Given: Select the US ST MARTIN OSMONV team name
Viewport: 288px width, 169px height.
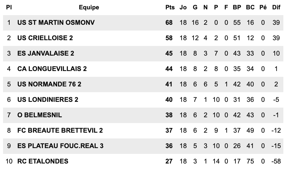Looking at the screenshot, I should [56, 23].
